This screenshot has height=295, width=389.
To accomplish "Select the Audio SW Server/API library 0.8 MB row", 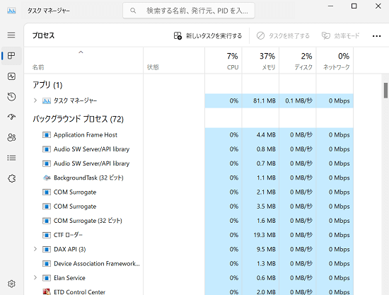I will point(189,149).
